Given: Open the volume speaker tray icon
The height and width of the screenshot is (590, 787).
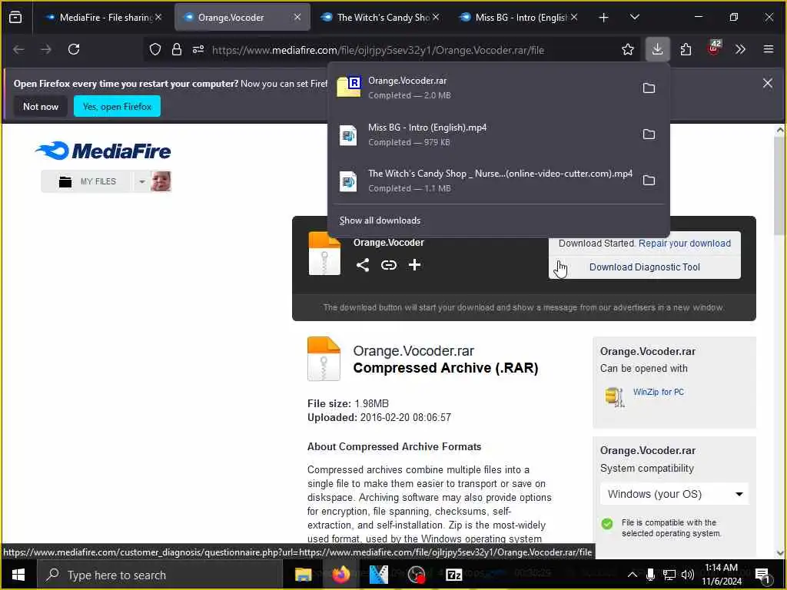Looking at the screenshot, I should pyautogui.click(x=688, y=575).
